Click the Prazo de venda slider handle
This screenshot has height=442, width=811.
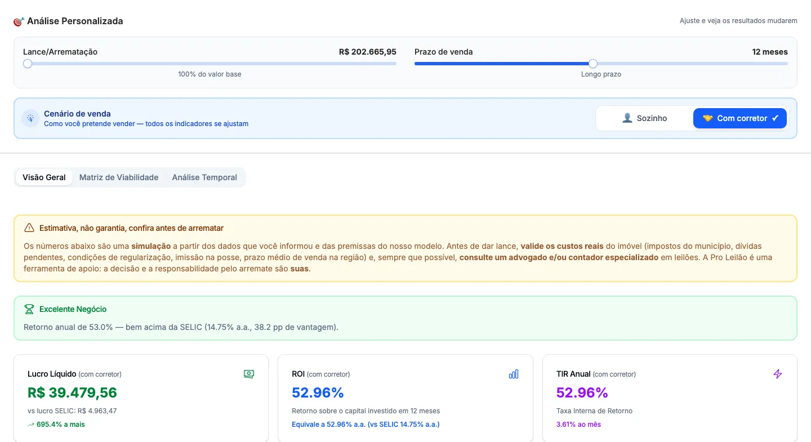pos(593,64)
